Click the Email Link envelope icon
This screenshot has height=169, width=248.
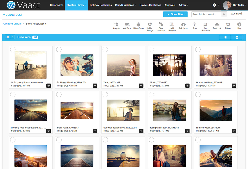coord(217,24)
